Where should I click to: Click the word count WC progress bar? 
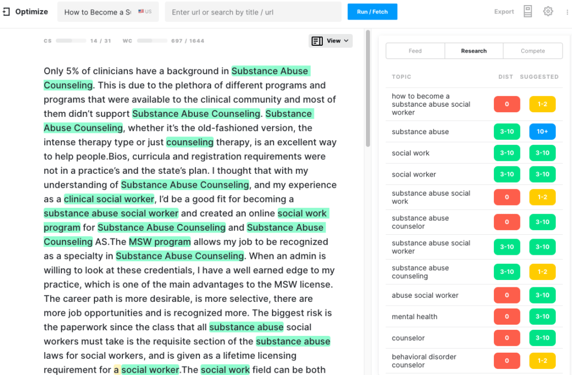pos(152,41)
